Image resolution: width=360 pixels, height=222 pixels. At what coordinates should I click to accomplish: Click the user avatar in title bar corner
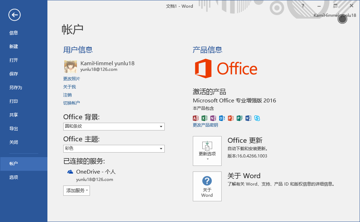(342, 19)
